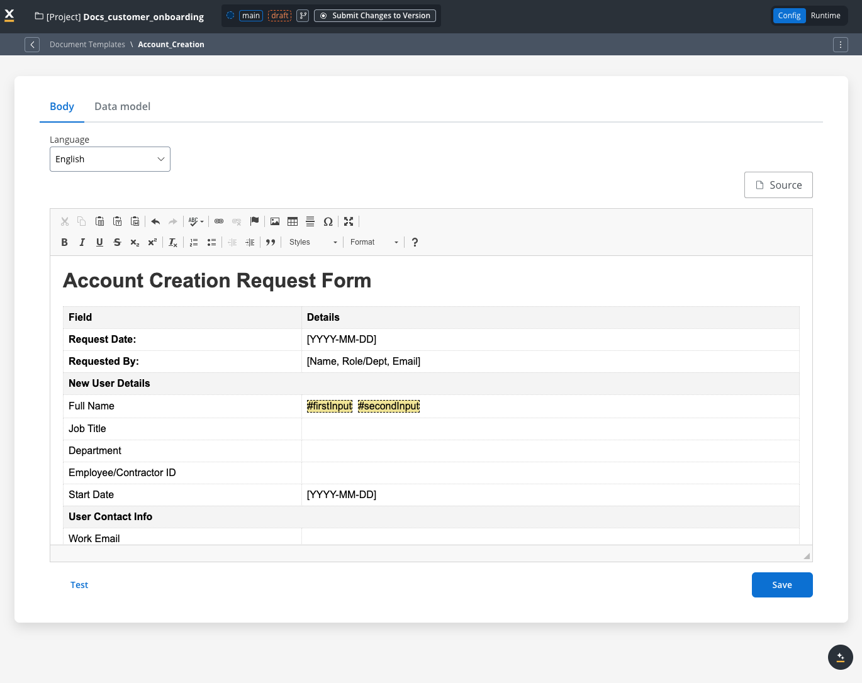Screen dimensions: 862x683
Task: Click the [Name, Role/Dept, Email] cell
Action: (551, 362)
